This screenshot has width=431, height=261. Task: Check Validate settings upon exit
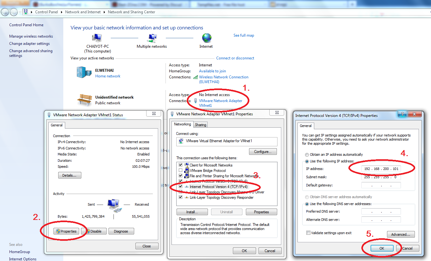point(309,233)
